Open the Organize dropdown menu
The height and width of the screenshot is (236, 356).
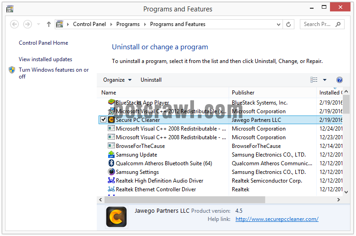click(117, 80)
